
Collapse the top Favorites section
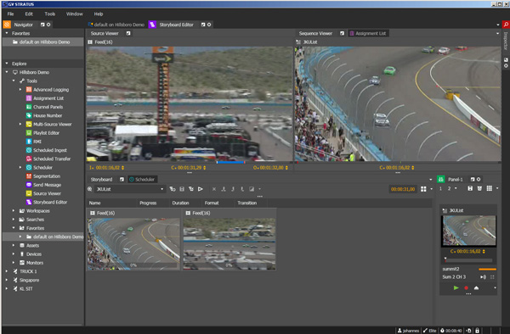point(7,33)
